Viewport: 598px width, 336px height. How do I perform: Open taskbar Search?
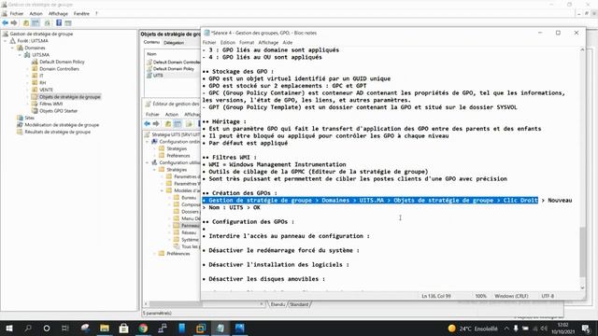pos(28,328)
